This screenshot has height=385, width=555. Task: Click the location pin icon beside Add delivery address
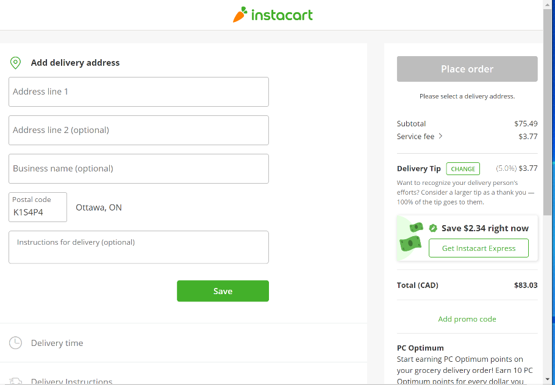[x=16, y=63]
